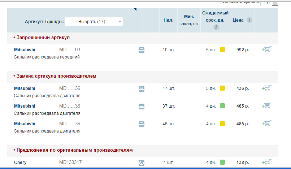
Task: Click the 1 шт. availability in the Chery row
Action: pyautogui.click(x=169, y=162)
